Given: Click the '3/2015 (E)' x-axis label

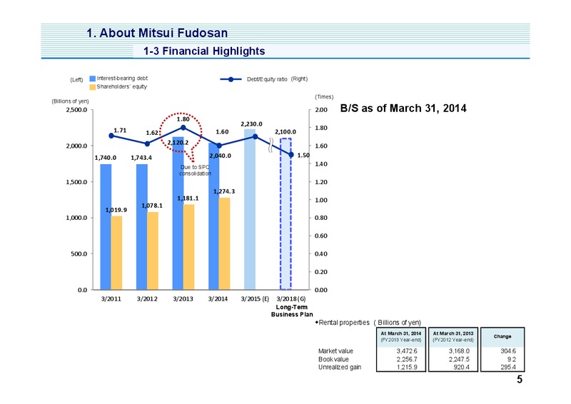Looking at the screenshot, I should pyautogui.click(x=255, y=299).
